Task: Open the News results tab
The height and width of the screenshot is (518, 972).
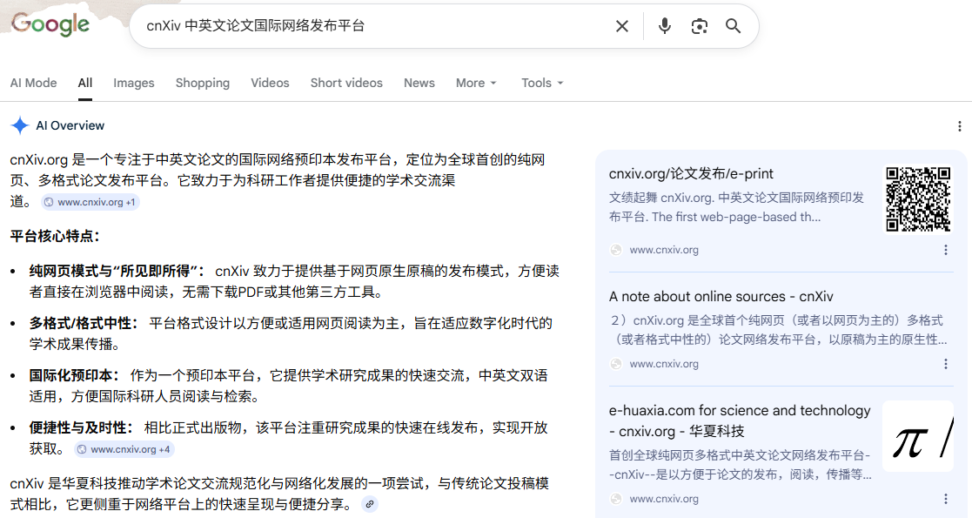Action: point(419,83)
